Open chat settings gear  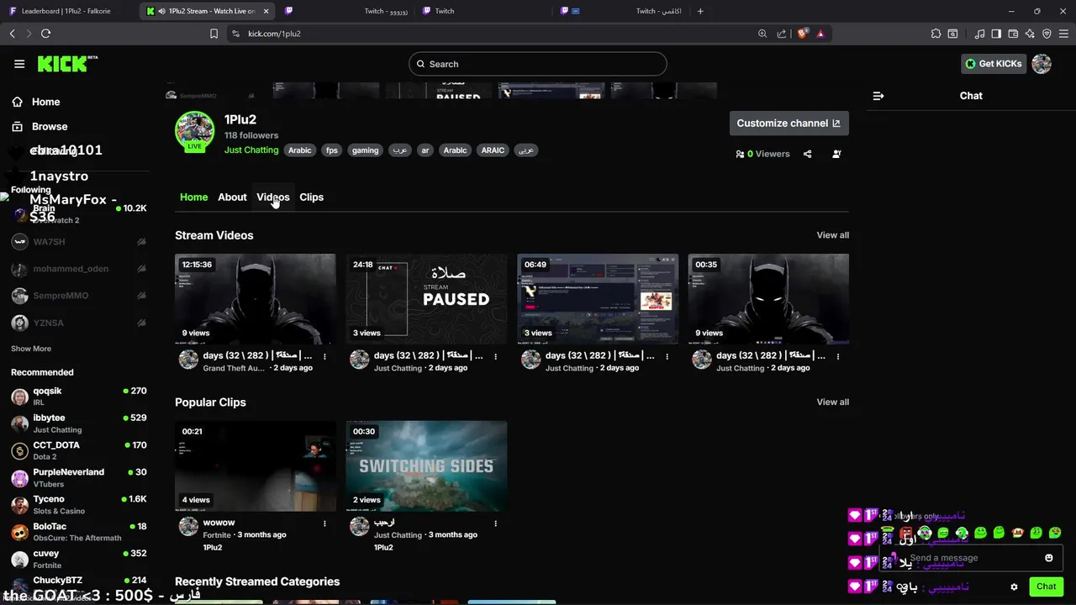click(x=1015, y=587)
